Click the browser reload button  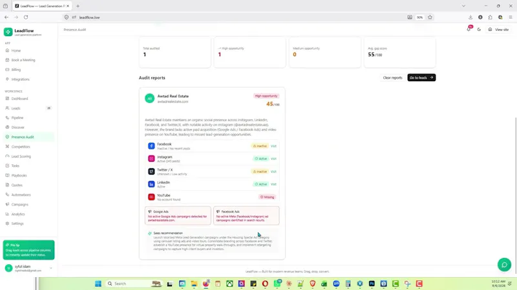tap(26, 17)
